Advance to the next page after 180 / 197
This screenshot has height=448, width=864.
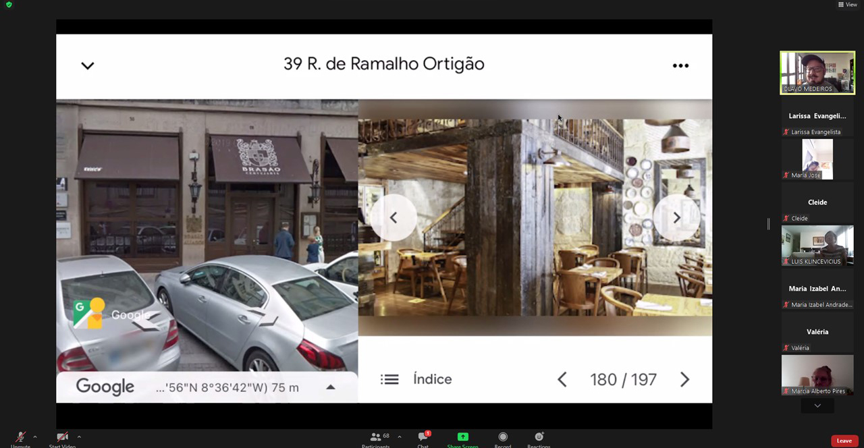(x=684, y=379)
